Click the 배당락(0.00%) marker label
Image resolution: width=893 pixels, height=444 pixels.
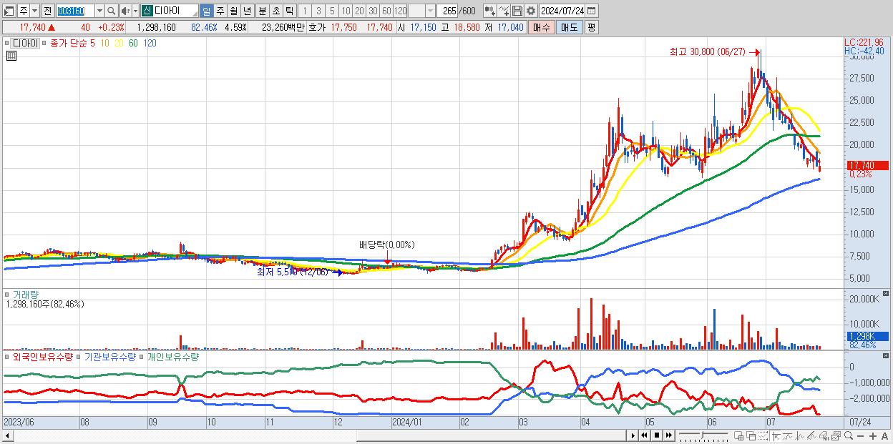point(386,245)
